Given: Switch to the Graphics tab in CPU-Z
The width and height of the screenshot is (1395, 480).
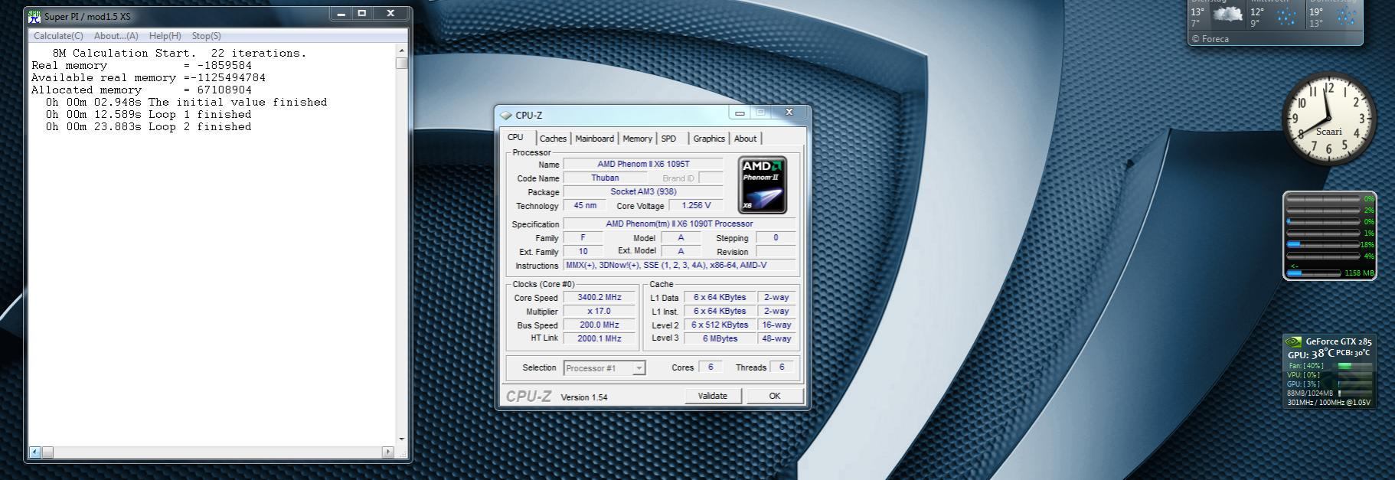Looking at the screenshot, I should pyautogui.click(x=709, y=139).
